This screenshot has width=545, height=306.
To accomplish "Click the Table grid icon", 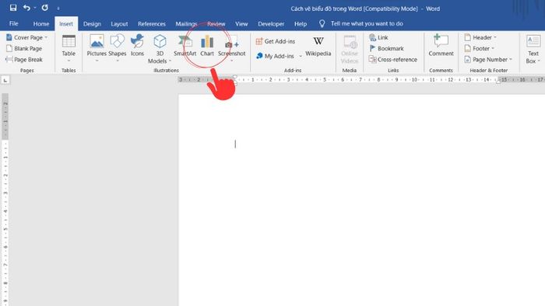I will [x=69, y=42].
